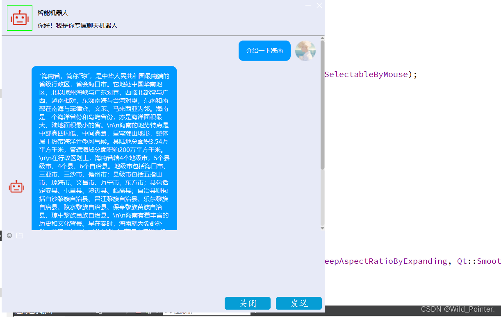Click the red stop icon in the output pane
Screen dimensions: 501x317
pos(138,312)
